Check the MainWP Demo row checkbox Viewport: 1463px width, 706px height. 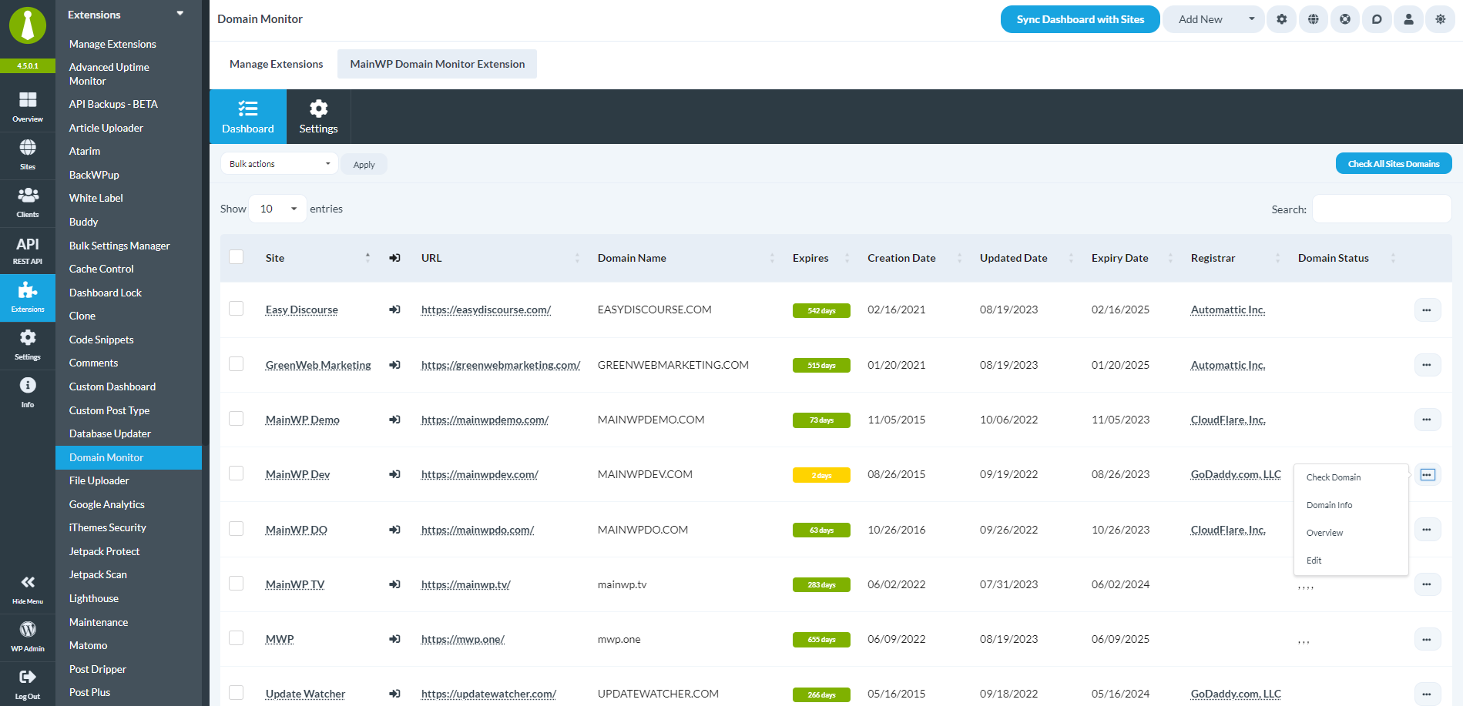[237, 419]
